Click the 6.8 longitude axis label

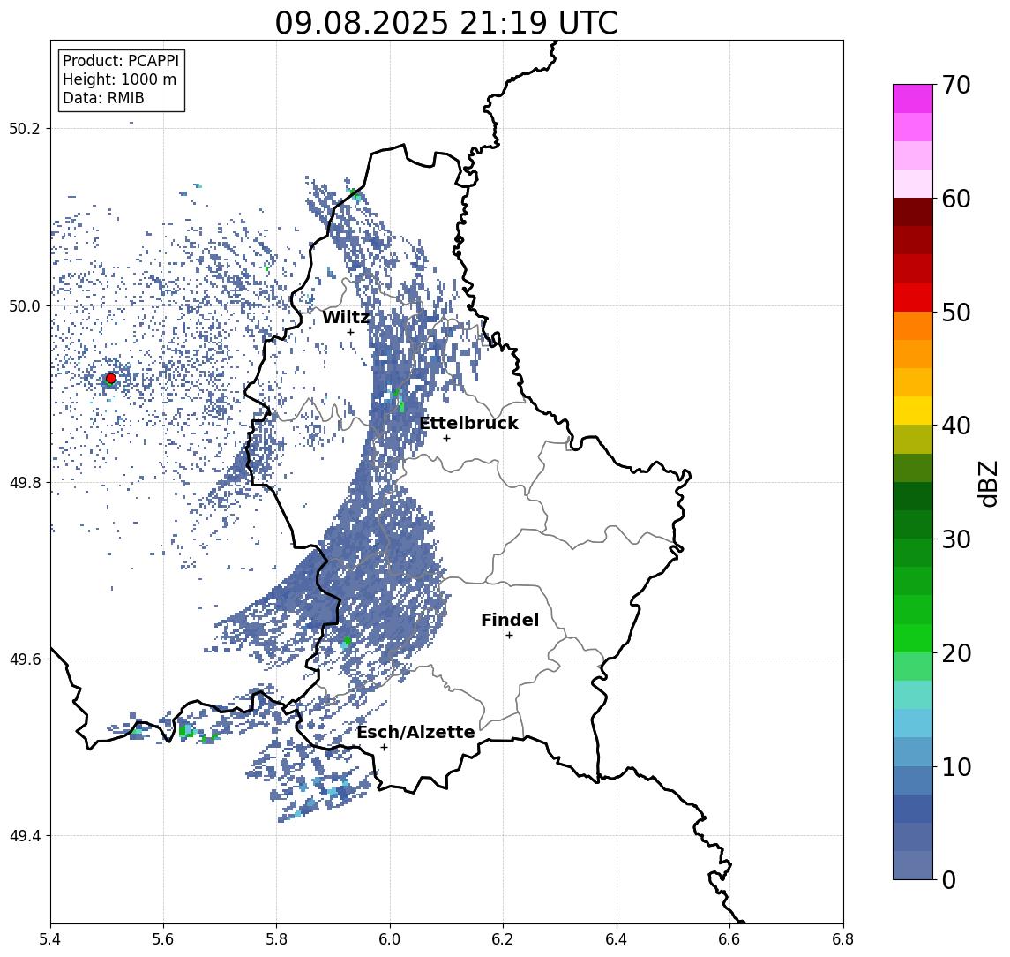pos(842,939)
